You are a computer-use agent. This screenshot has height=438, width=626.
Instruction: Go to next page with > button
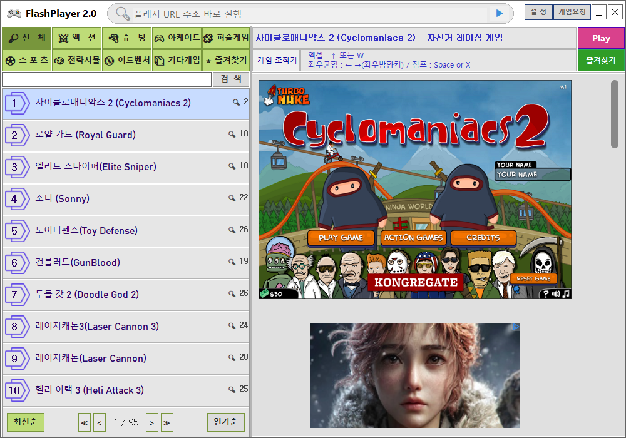coord(151,422)
